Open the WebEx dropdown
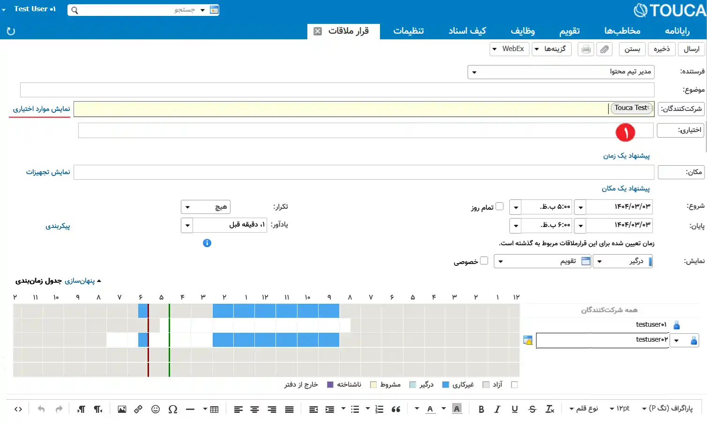 509,49
